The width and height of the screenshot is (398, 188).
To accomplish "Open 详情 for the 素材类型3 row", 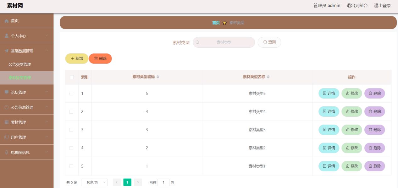I will point(329,130).
